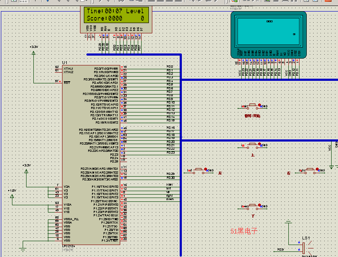Click the U1 reference label
Screen dimensions: 338x257
[65, 63]
